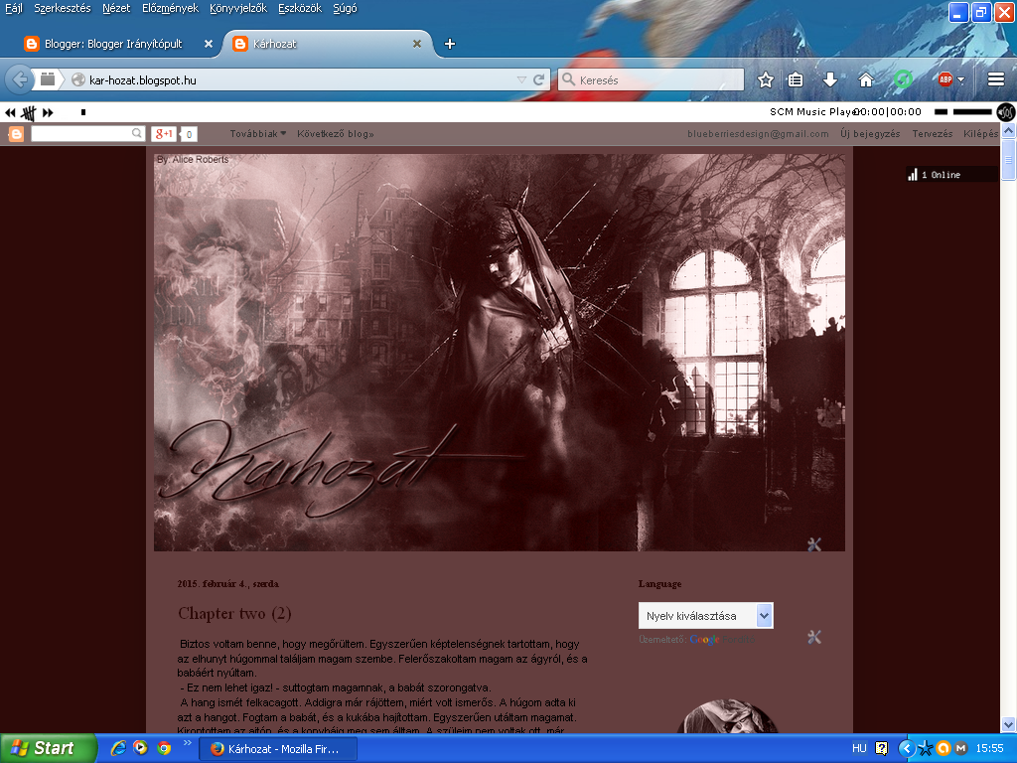
Task: Launch Internet Explorer from quick launch
Action: (118, 748)
